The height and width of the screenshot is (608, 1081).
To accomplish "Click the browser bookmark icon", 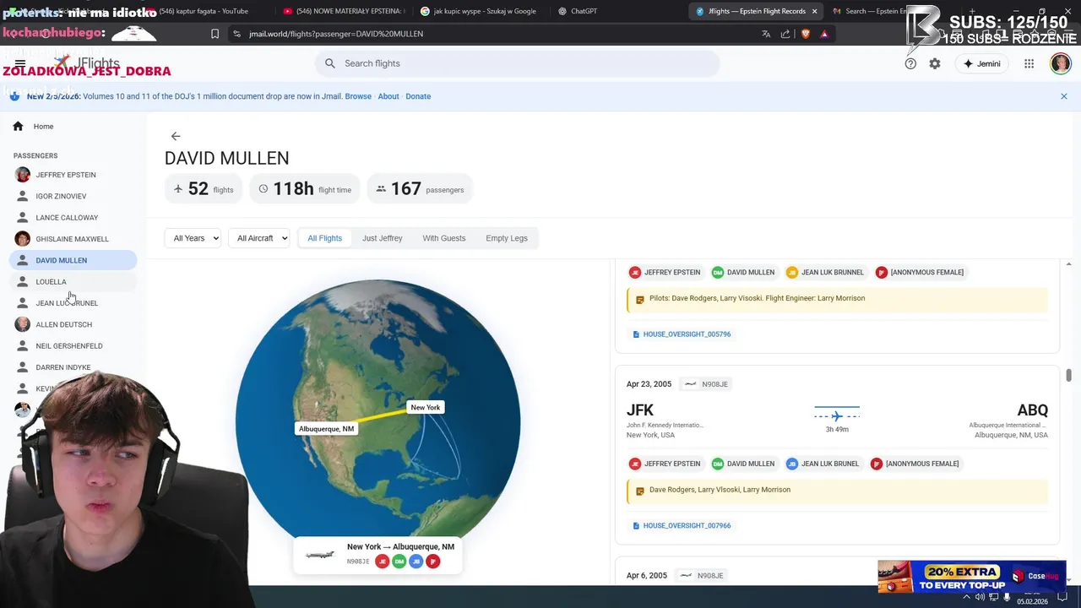I will tap(215, 34).
